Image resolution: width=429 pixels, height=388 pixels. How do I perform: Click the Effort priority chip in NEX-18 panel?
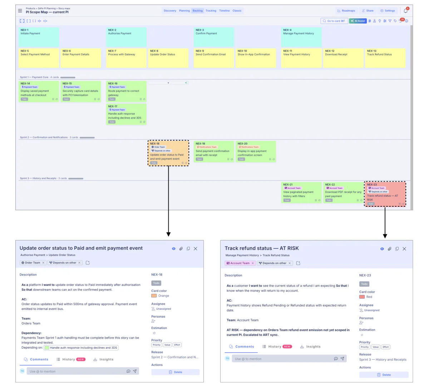coord(177,345)
